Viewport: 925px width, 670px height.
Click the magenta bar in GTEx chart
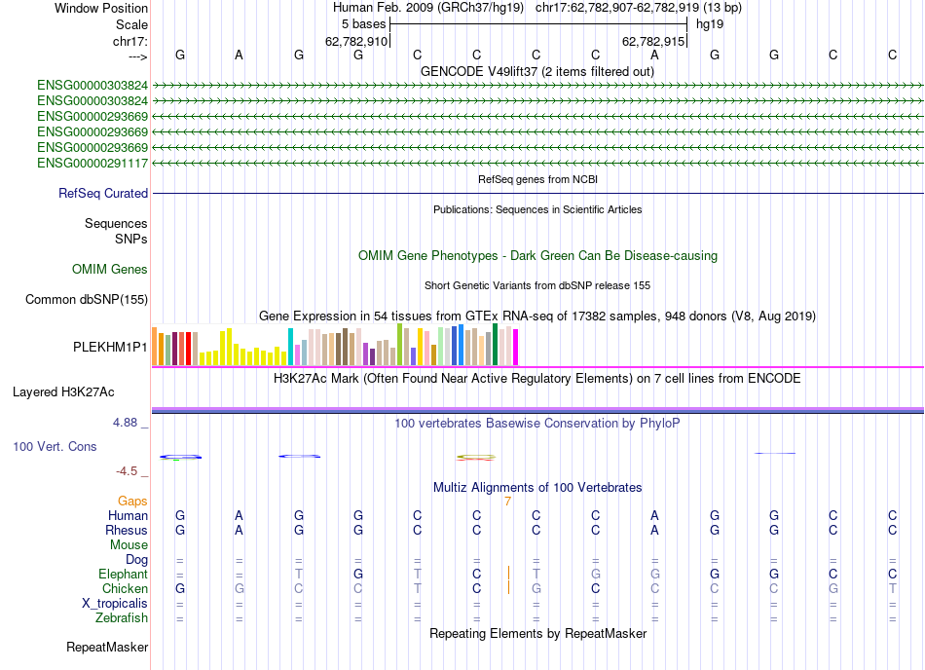(516, 347)
